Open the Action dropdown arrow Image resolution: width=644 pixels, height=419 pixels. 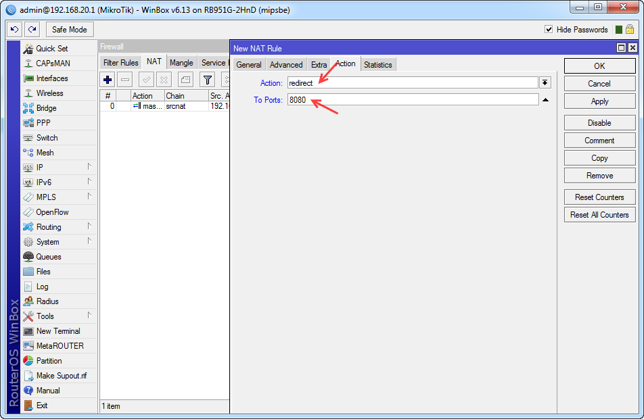coord(545,83)
